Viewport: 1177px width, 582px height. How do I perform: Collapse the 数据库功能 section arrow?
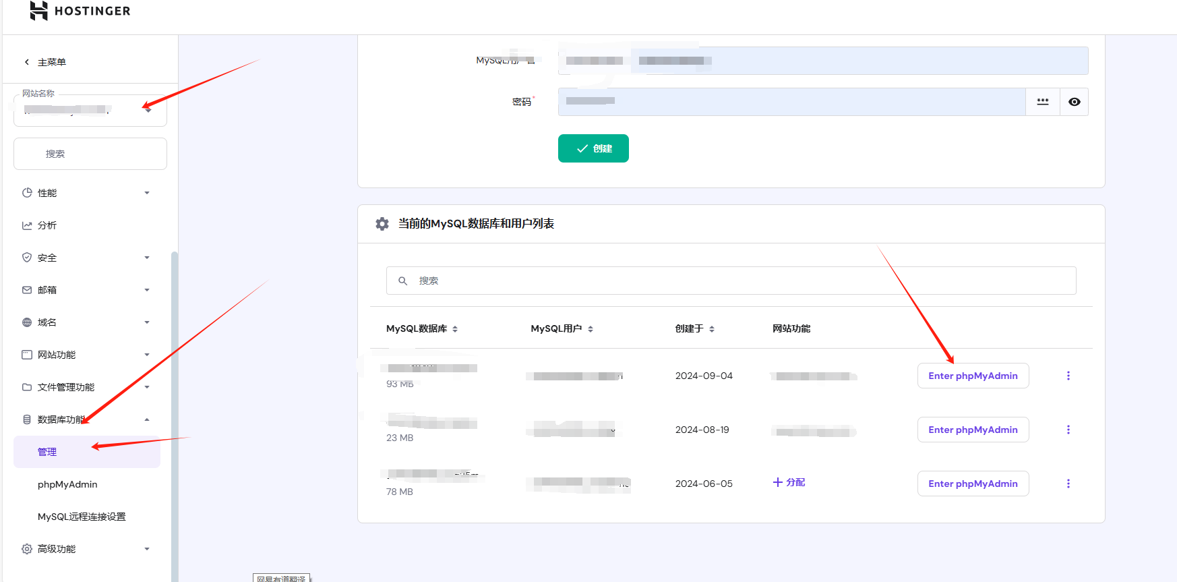tap(147, 419)
